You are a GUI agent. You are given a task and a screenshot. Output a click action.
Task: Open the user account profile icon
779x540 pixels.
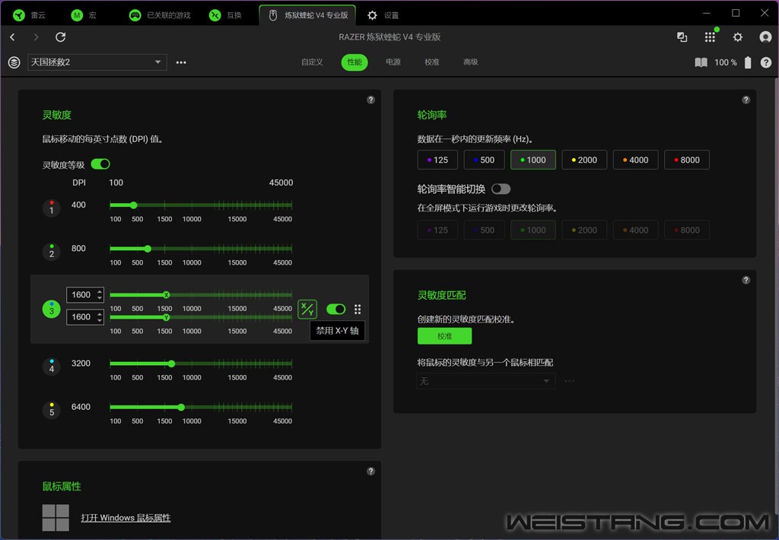click(x=765, y=37)
